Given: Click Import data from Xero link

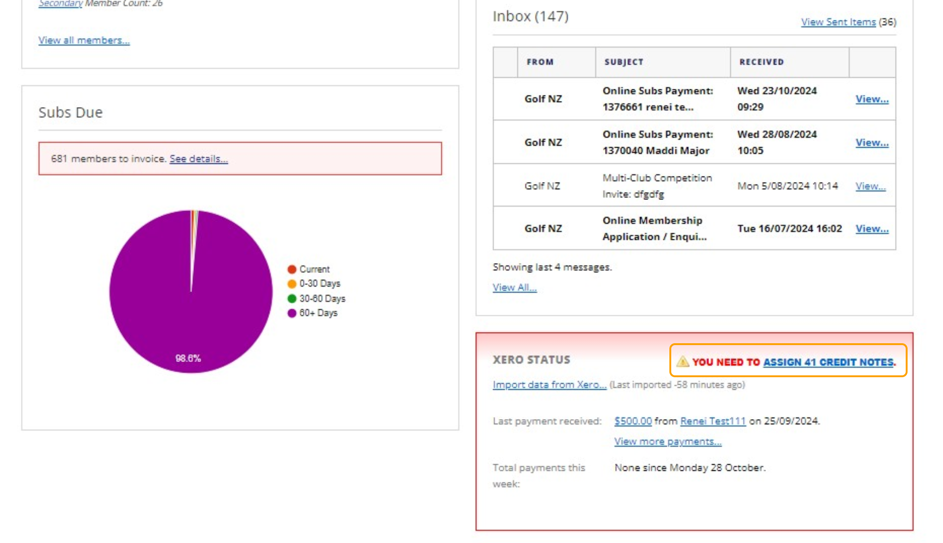Looking at the screenshot, I should click(x=549, y=385).
